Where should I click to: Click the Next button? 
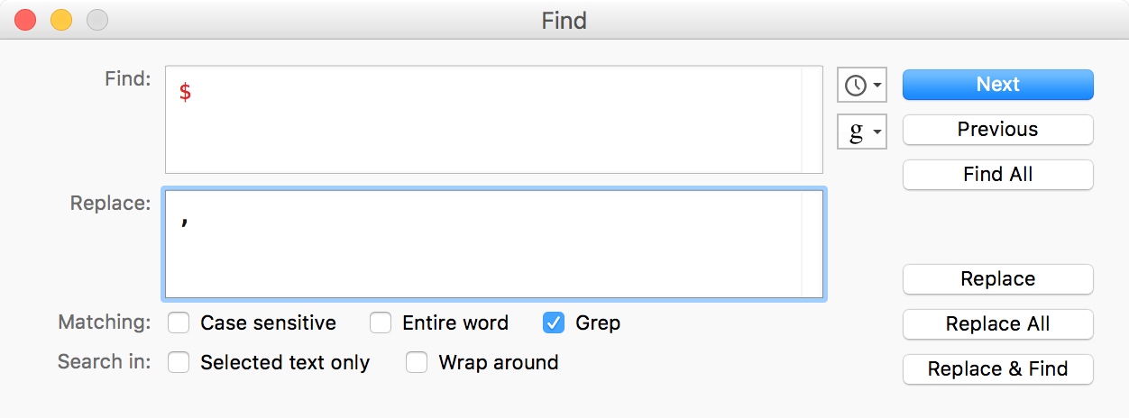click(997, 85)
